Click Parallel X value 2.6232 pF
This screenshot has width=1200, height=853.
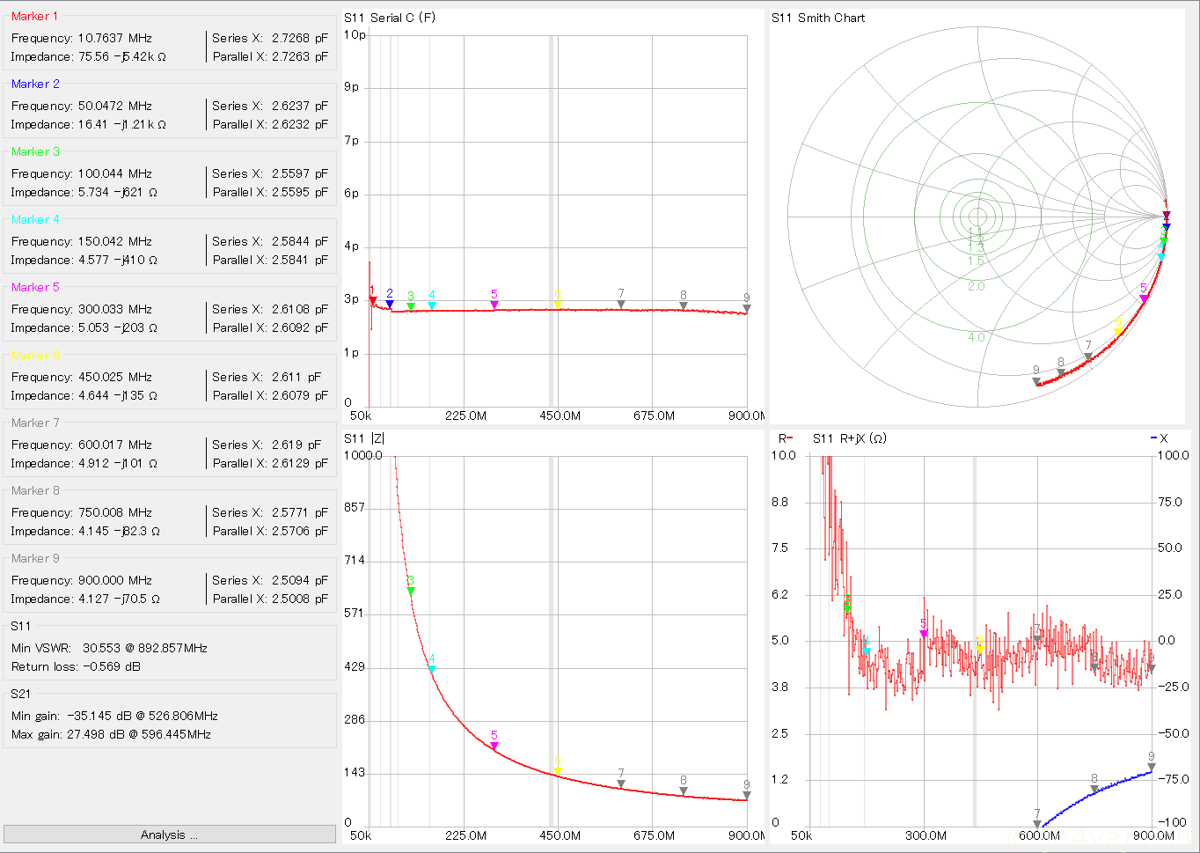[x=299, y=124]
